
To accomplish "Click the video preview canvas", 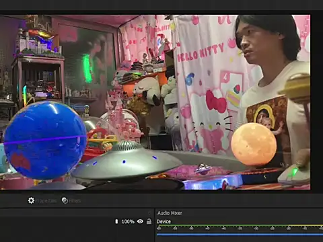I will coord(155,102).
